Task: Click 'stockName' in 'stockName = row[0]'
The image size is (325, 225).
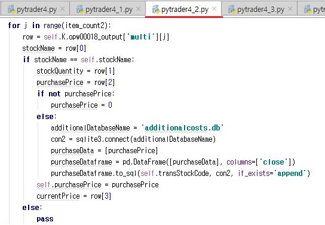Action: pyautogui.click(x=39, y=48)
